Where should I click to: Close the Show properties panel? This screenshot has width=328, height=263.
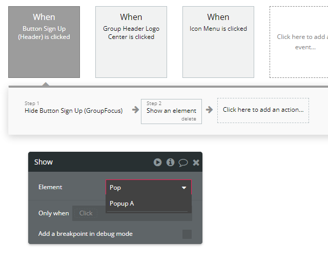pyautogui.click(x=196, y=163)
